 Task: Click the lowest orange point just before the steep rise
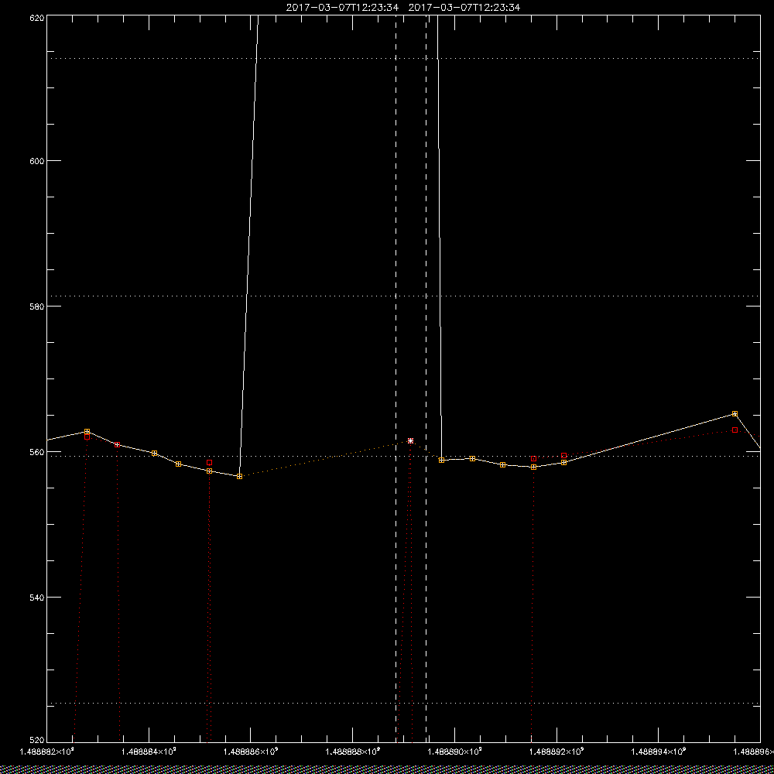pos(239,476)
